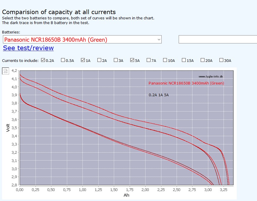Follow the See test/review link
The image size is (257, 201).
pos(28,48)
